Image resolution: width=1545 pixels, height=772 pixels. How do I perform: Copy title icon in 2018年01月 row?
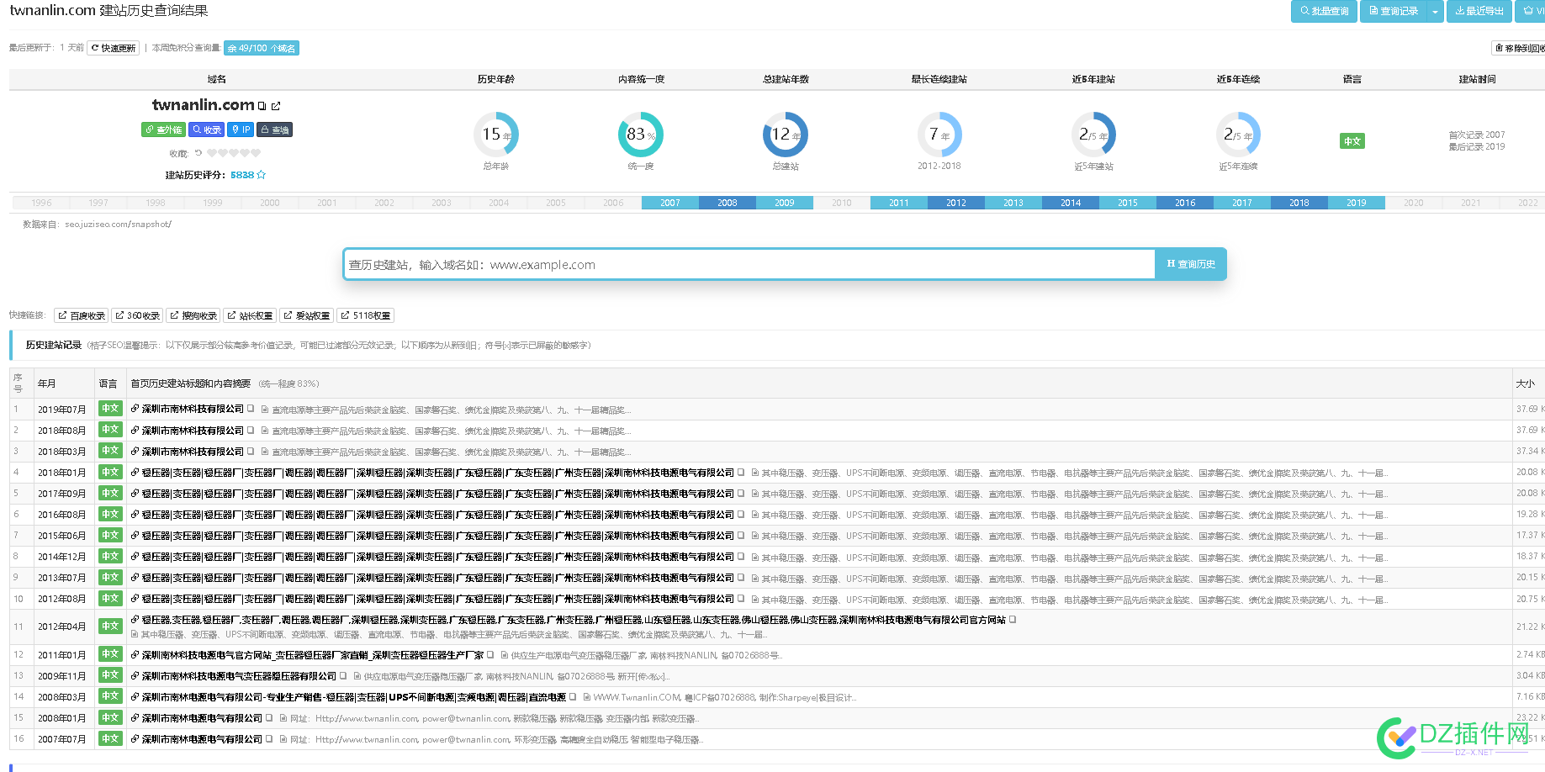(x=741, y=472)
